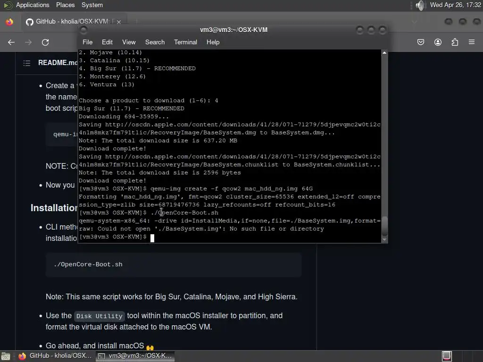Click the terminal icon on the taskbar entry
The width and height of the screenshot is (483, 362).
(x=101, y=356)
